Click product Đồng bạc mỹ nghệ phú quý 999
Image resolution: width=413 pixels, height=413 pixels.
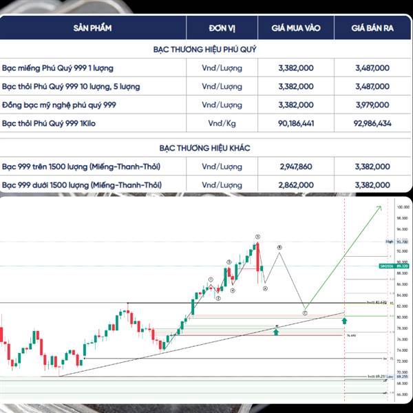pos(59,105)
